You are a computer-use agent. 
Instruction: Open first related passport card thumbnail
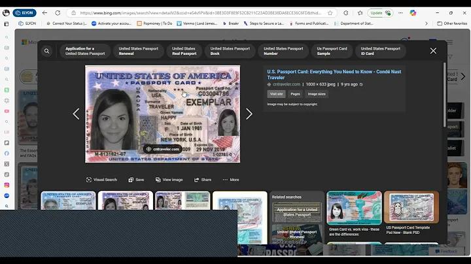(68, 201)
